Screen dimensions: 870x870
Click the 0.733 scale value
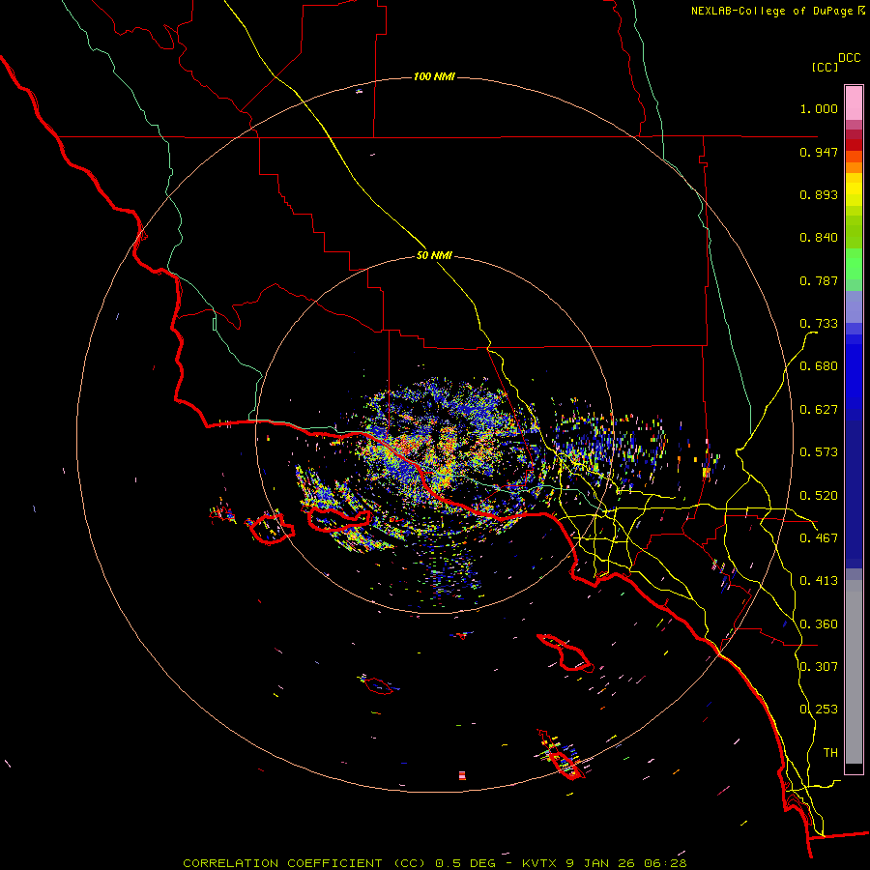(819, 324)
